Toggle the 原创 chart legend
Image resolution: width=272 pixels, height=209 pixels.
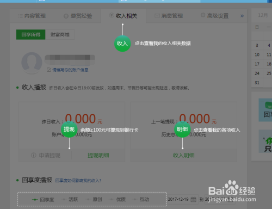pos(94,199)
